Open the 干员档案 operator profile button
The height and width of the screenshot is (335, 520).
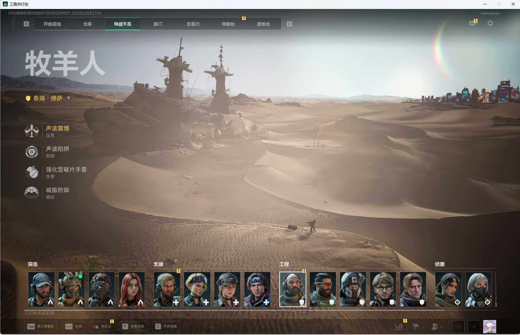pyautogui.click(x=166, y=326)
